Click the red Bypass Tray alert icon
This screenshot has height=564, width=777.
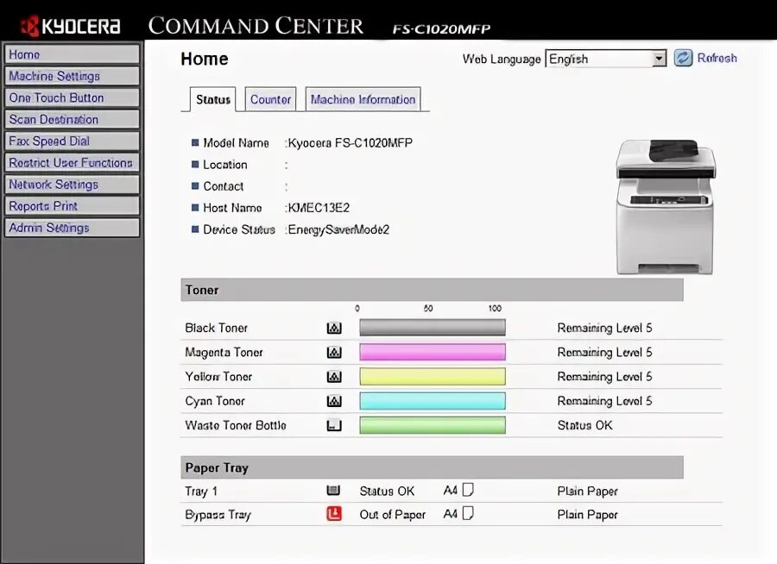tap(334, 513)
